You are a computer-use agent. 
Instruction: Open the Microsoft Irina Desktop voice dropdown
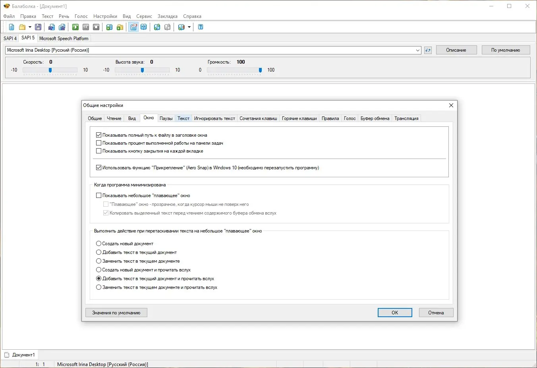pos(418,50)
